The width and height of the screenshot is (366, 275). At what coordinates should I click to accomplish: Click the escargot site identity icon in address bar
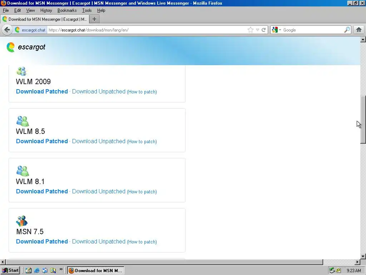pyautogui.click(x=17, y=30)
